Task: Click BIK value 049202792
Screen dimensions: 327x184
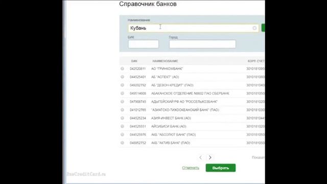Action: point(137,85)
